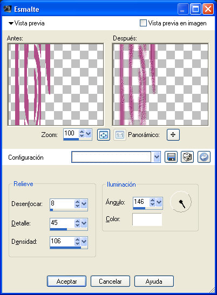Collapse the Vista previa section triangle
217x295 pixels.
click(11, 23)
